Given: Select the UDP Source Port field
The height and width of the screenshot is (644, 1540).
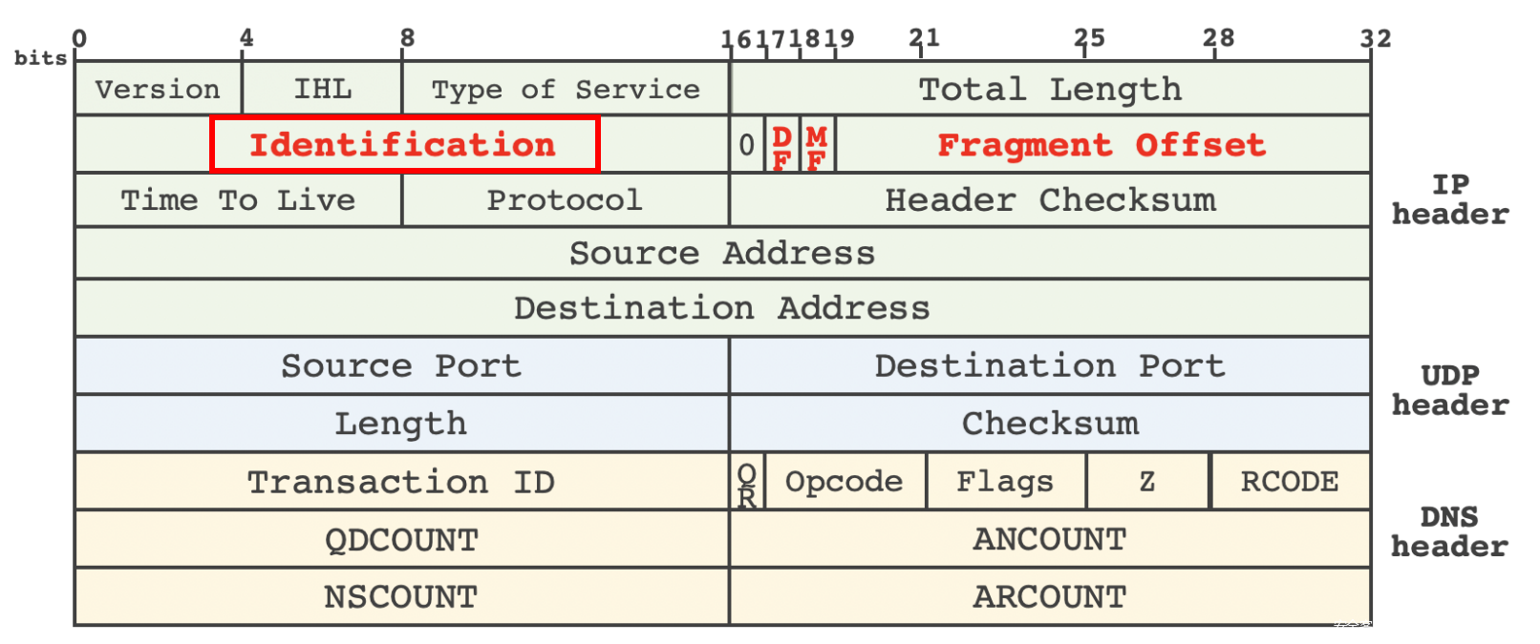Looking at the screenshot, I should click(x=401, y=365).
